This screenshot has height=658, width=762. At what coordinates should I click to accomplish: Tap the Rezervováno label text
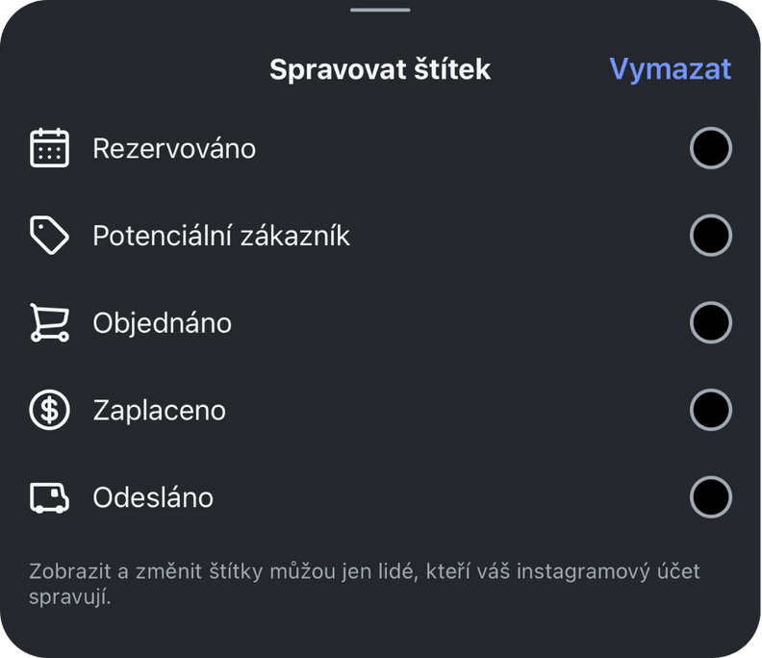(x=174, y=148)
